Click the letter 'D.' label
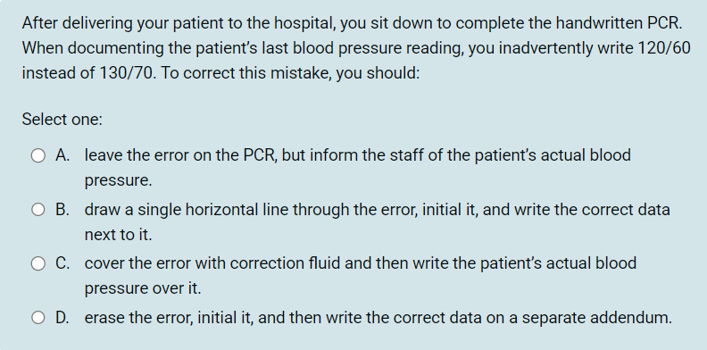 (x=62, y=318)
